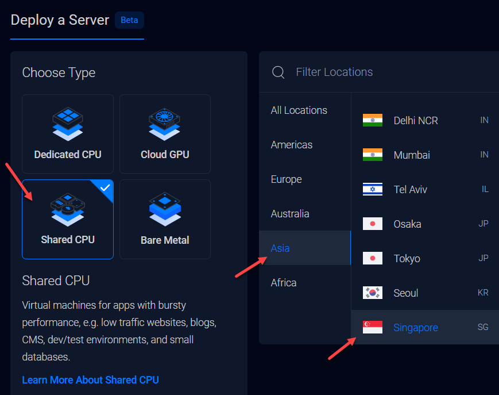Show All Locations in region filter
499x395 pixels.
pyautogui.click(x=299, y=110)
